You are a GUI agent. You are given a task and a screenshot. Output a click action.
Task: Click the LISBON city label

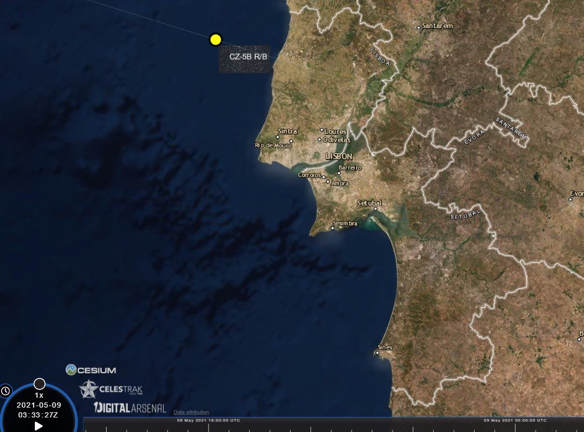point(339,156)
